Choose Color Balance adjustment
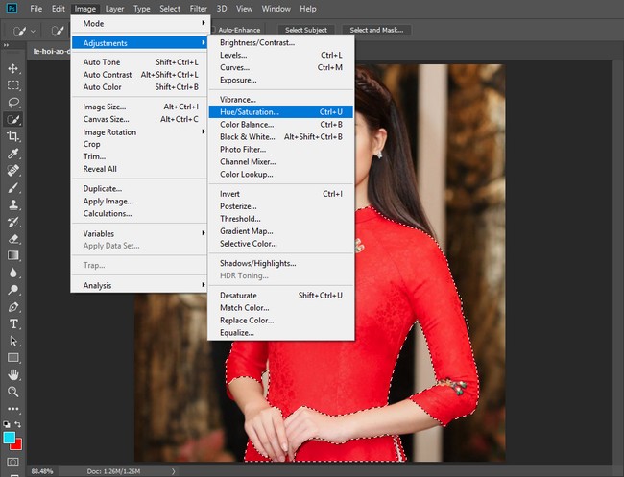 281,125
